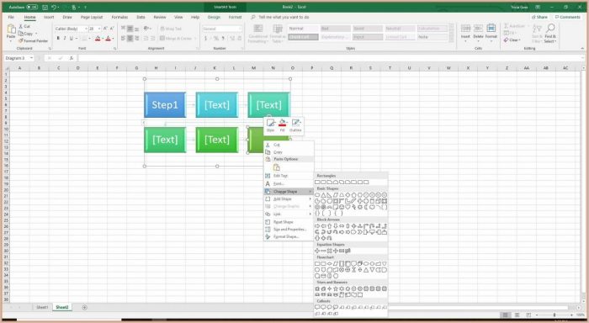Click the Paste clipboard icon in ribbon
This screenshot has width=589, height=323.
pos(11,29)
